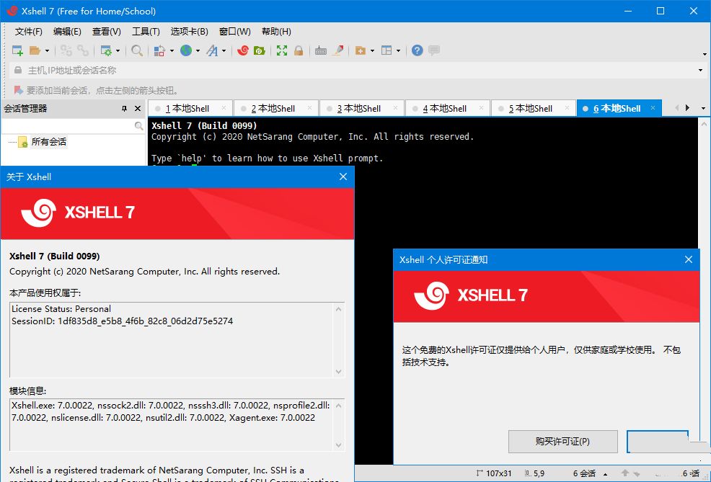Open a new session with the New icon

pos(16,50)
